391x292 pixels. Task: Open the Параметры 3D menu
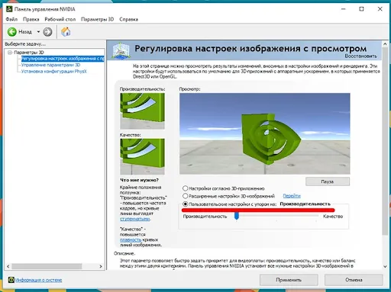pyautogui.click(x=97, y=19)
